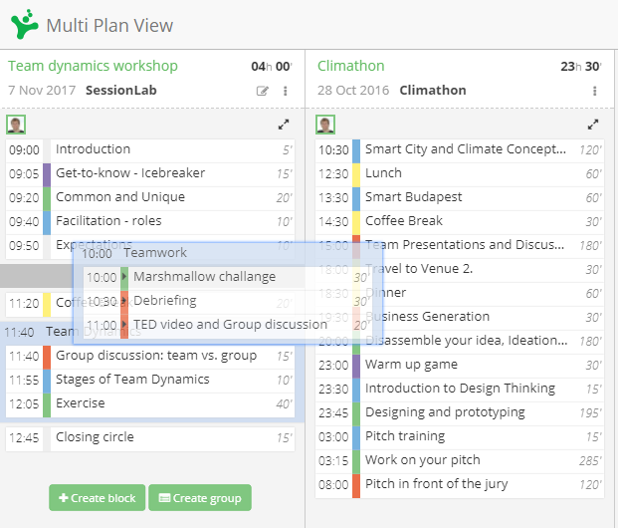Open the Climathon session title link
Viewport: 618px width, 528px height.
pos(350,66)
